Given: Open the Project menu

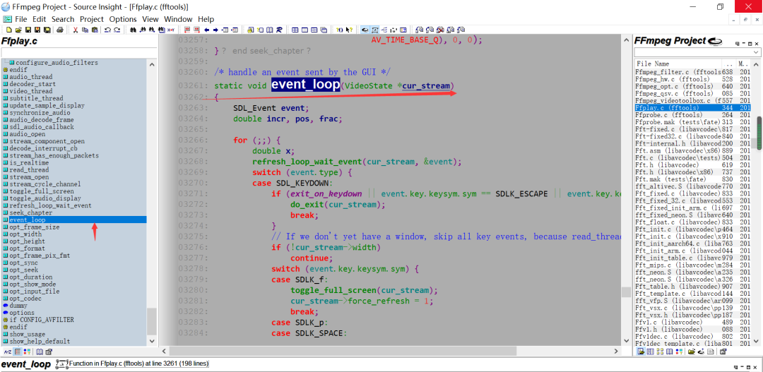Looking at the screenshot, I should point(91,19).
